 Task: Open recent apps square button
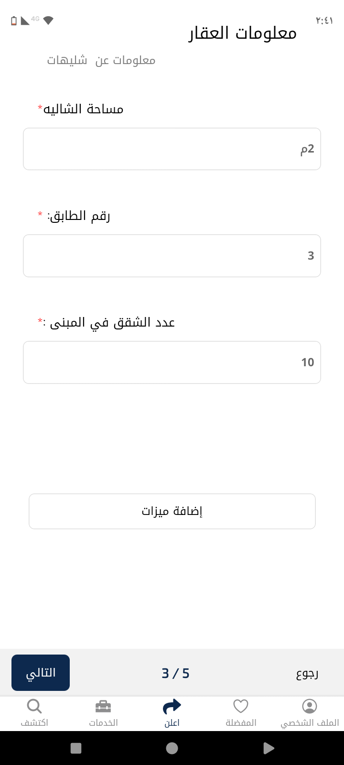[76, 748]
